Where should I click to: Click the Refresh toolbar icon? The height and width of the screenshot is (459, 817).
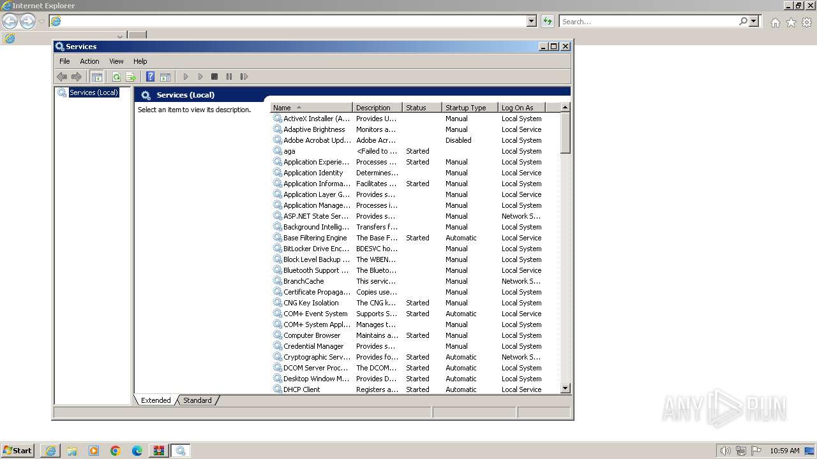coord(116,76)
